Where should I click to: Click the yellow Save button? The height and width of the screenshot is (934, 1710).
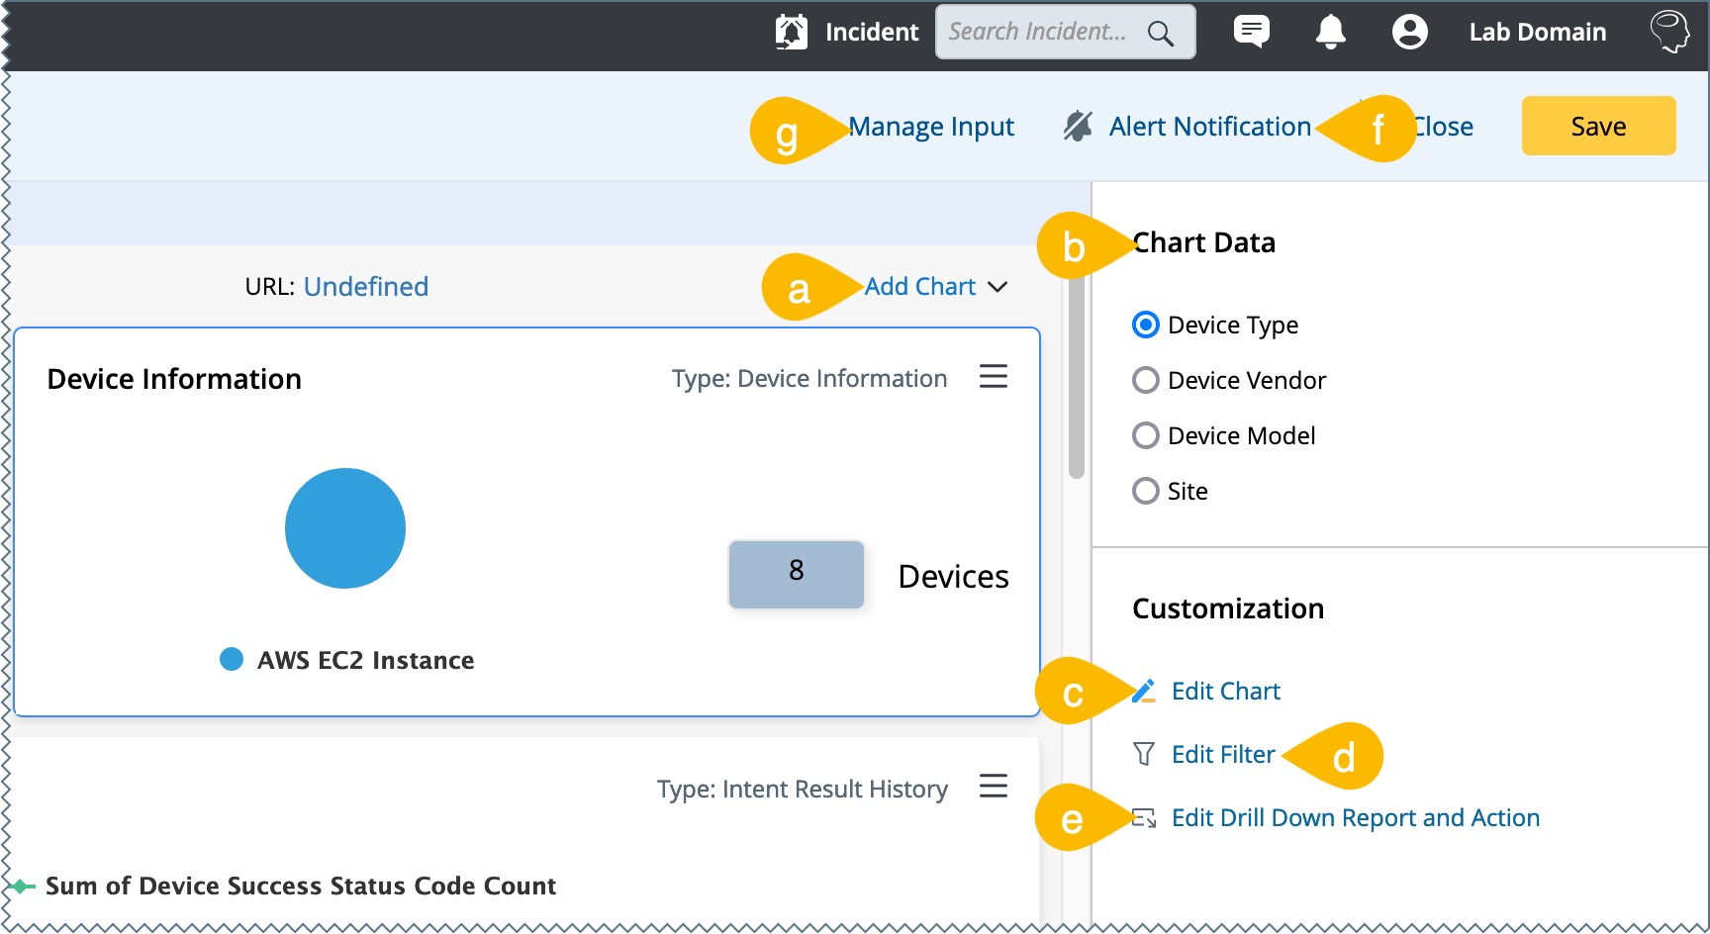(x=1598, y=126)
